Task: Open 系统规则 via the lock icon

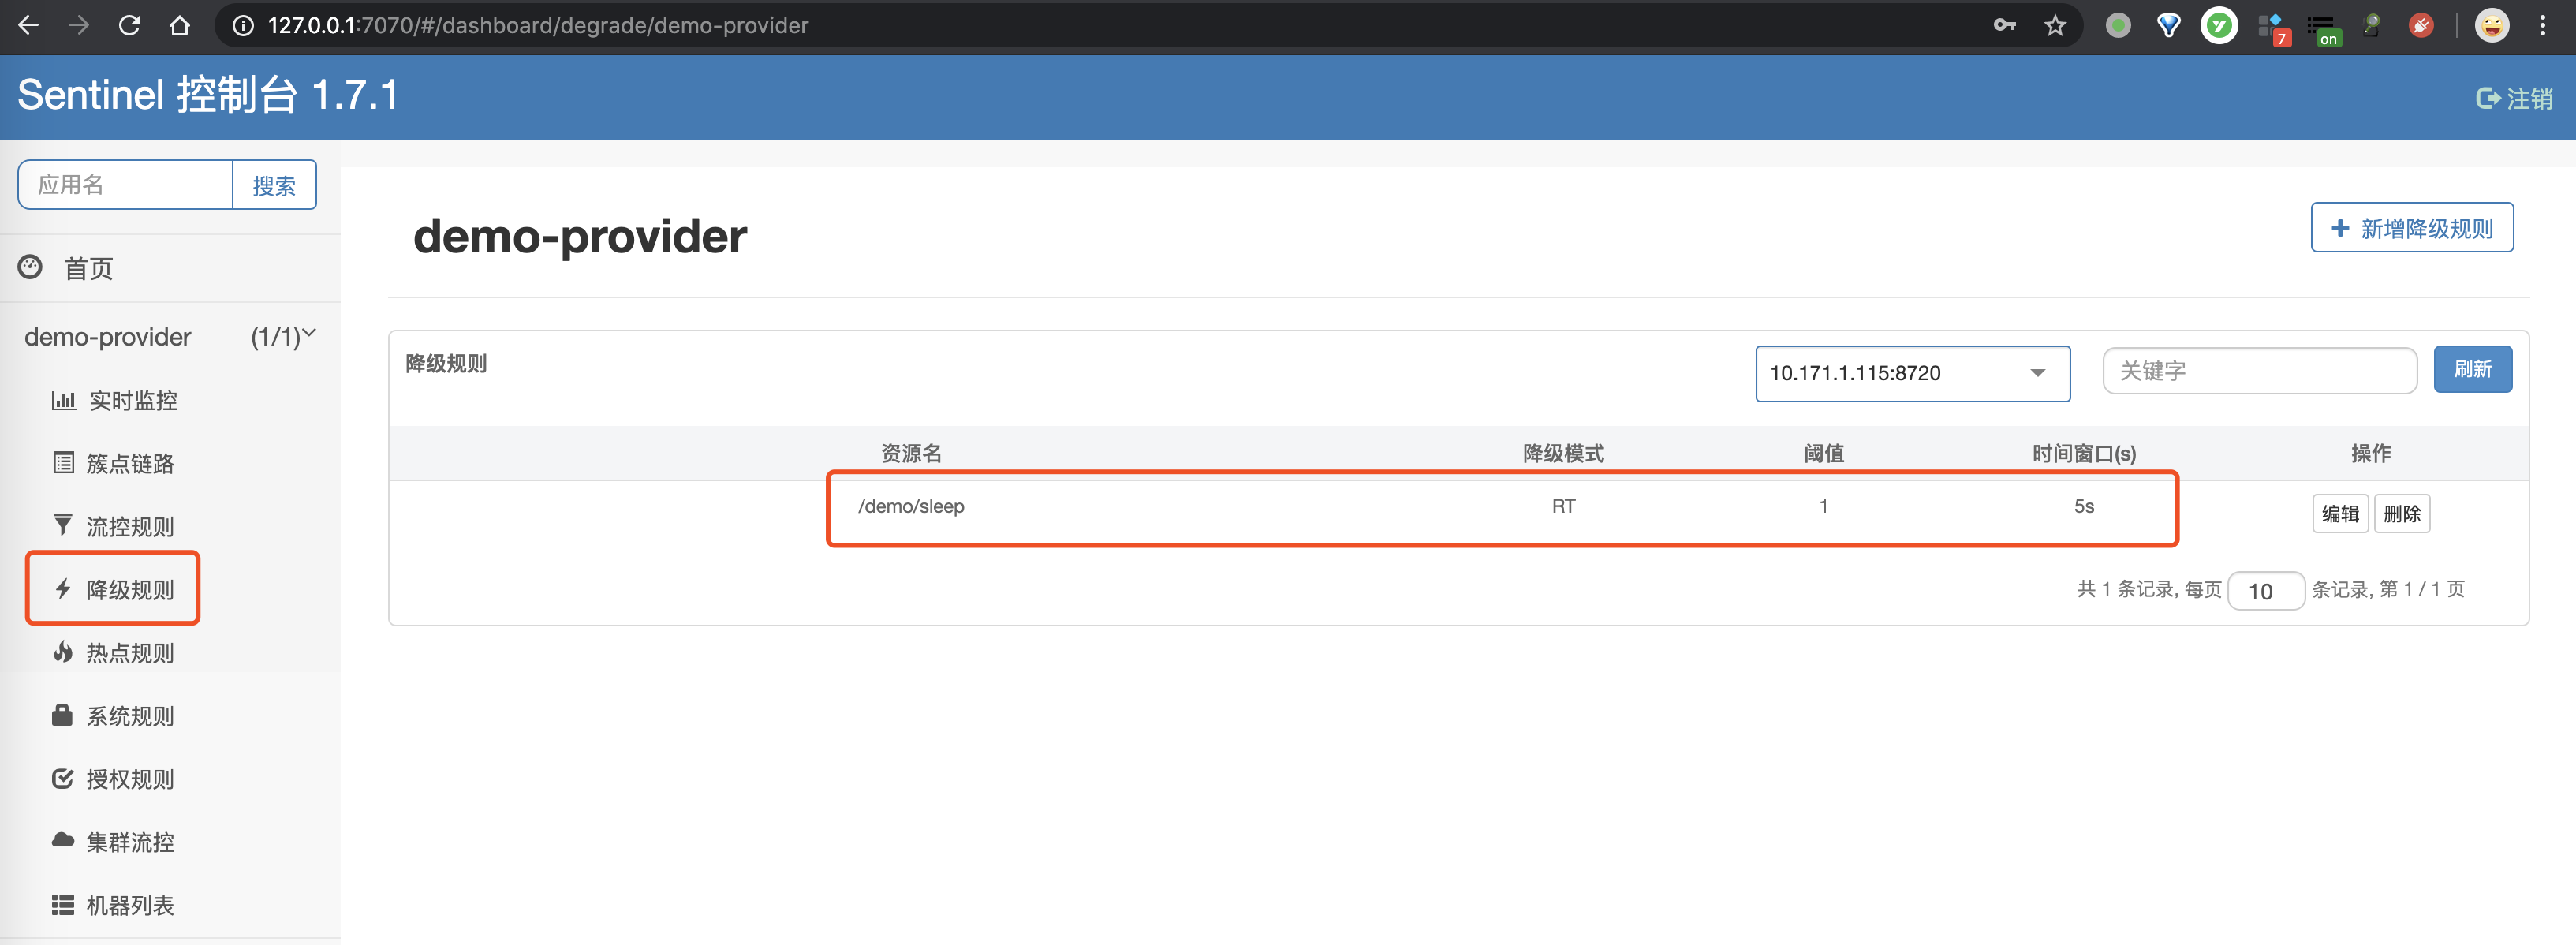Action: [62, 715]
